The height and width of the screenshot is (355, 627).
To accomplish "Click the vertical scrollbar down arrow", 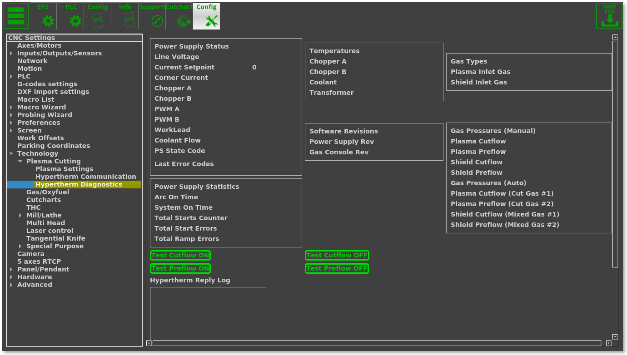I will coord(615,337).
